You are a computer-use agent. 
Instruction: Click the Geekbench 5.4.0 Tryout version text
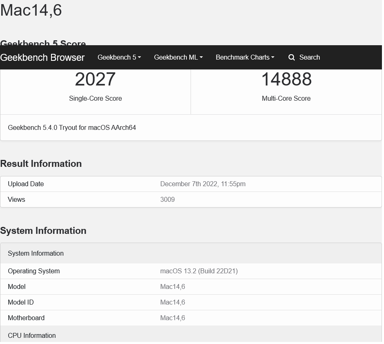click(x=72, y=128)
